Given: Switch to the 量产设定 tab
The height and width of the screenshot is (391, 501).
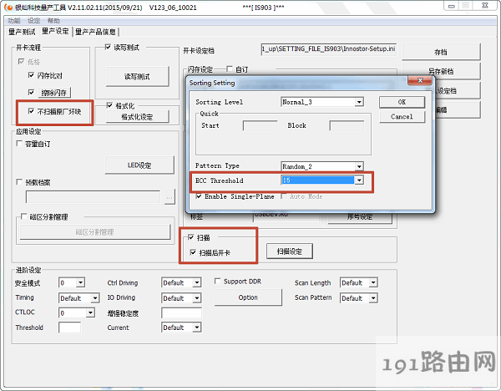Looking at the screenshot, I should pyautogui.click(x=55, y=31).
